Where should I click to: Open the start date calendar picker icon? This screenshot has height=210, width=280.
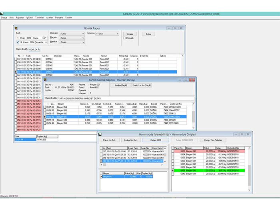(x=44, y=37)
